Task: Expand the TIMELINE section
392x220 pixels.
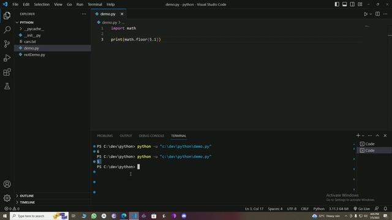Action: pos(53,202)
